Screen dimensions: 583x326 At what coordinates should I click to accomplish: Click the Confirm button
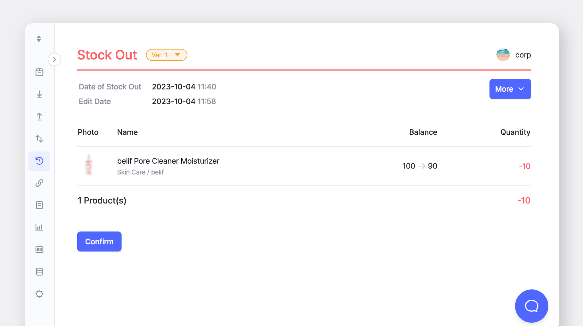99,241
